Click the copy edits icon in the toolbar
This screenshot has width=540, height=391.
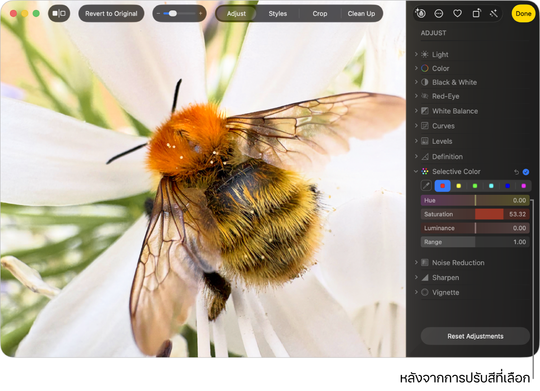421,13
